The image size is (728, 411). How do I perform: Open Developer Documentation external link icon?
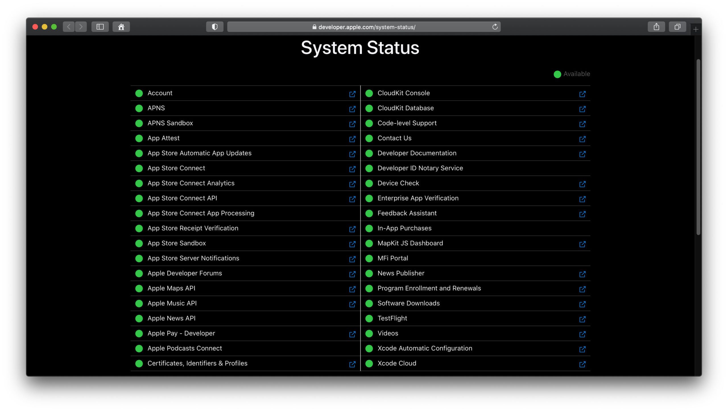click(x=582, y=154)
